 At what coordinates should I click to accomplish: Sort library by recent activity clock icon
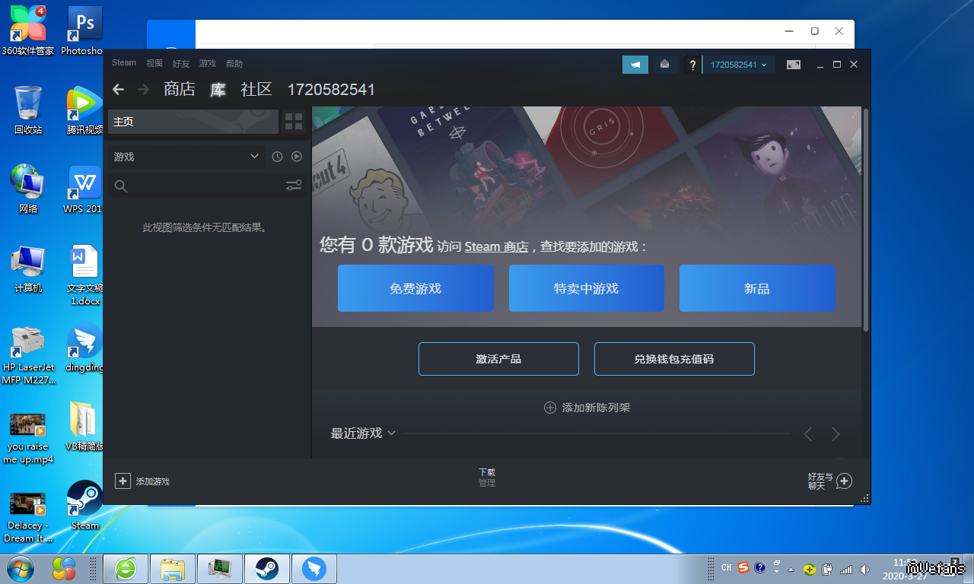[277, 157]
